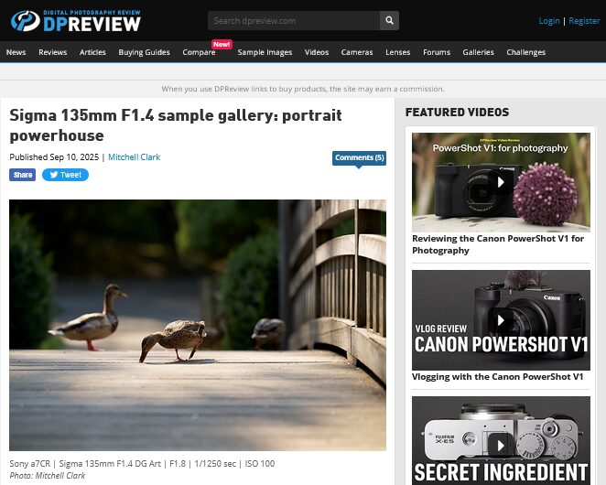Screen dimensions: 606x485
Task: Click the 'Photo: Mitchell Clark' credit text
Action: coord(48,475)
